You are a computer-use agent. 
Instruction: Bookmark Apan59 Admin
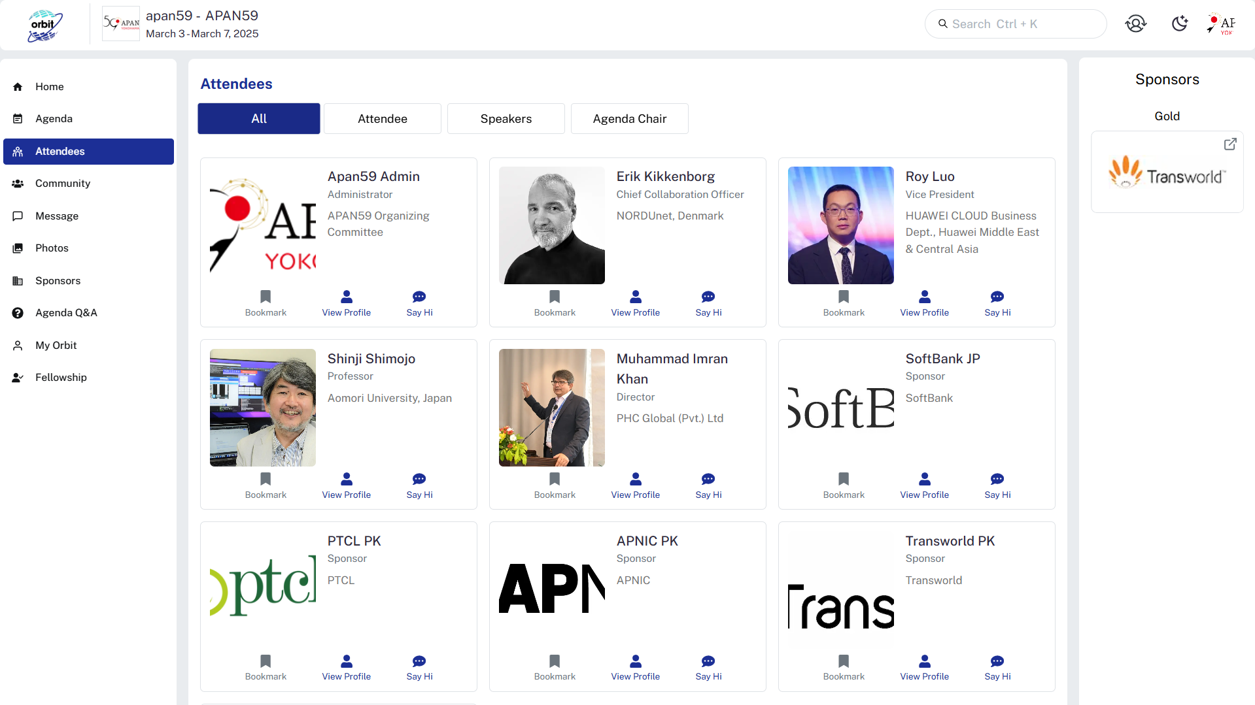pos(266,304)
